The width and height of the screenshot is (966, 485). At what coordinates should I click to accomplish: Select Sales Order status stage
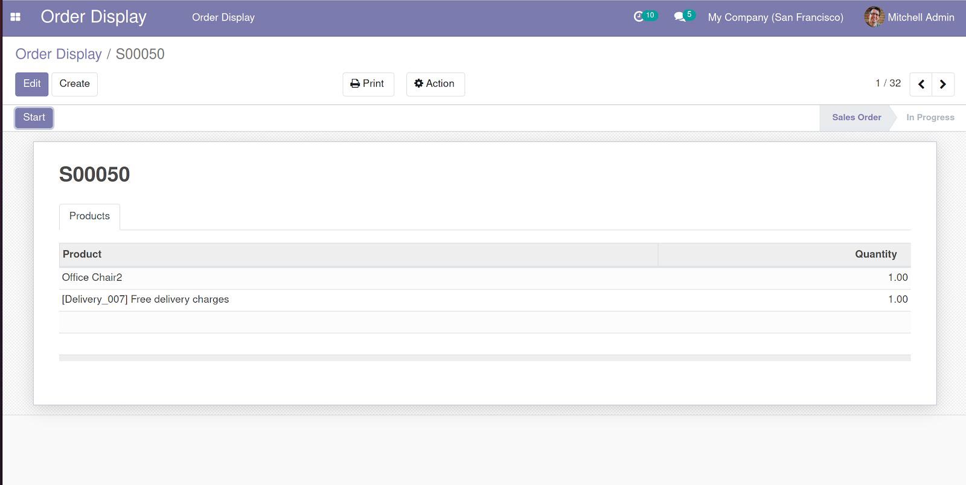tap(856, 118)
